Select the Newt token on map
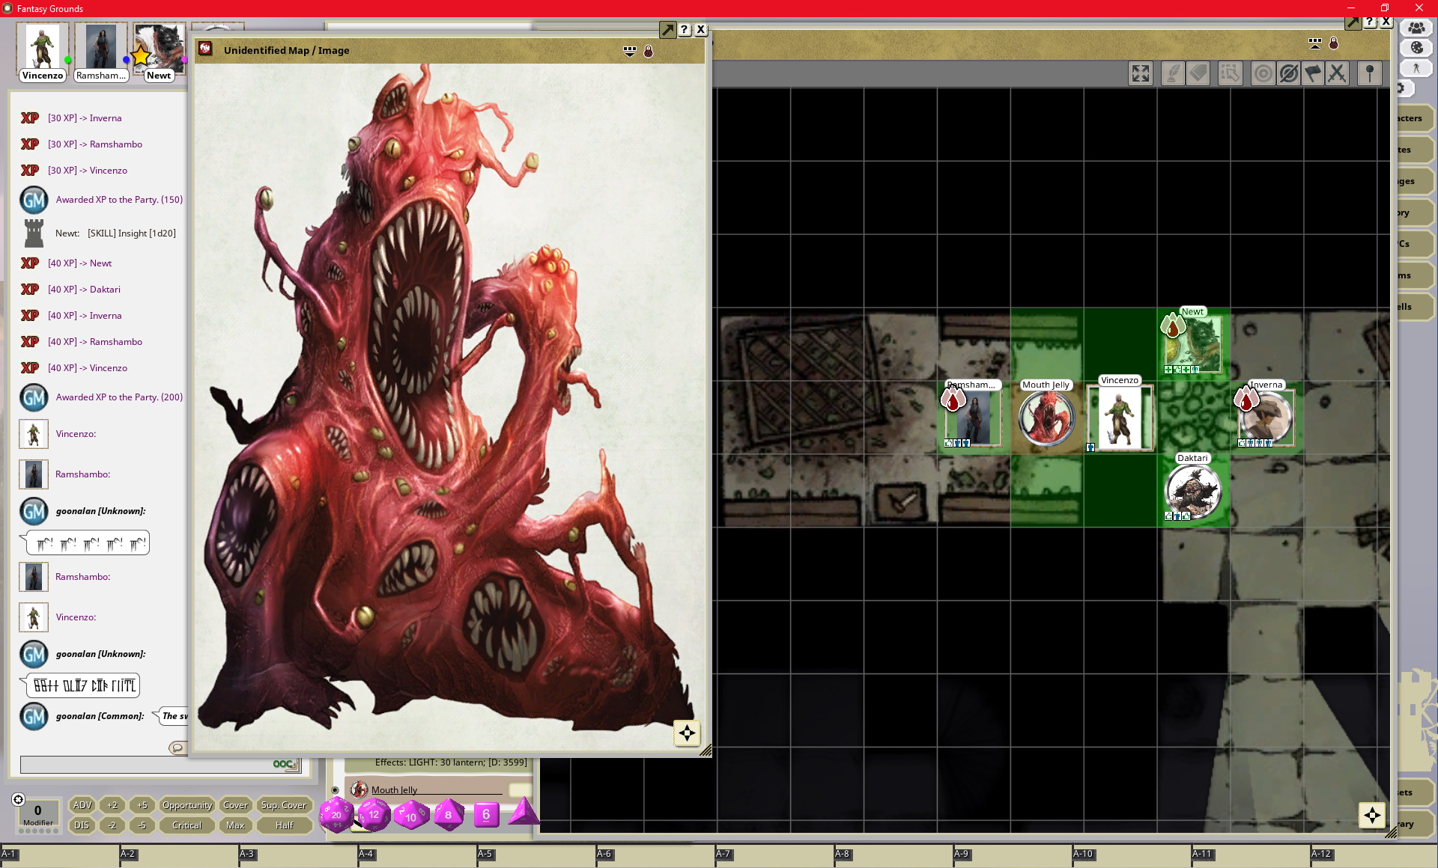Viewport: 1438px width, 868px height. [x=1193, y=344]
